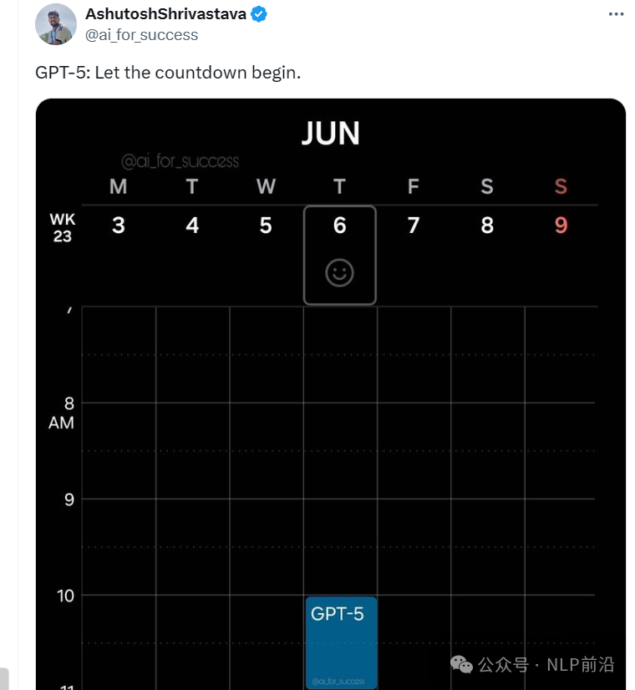This screenshot has width=635, height=690.
Task: Select red Sunday the 9th
Action: (x=561, y=226)
